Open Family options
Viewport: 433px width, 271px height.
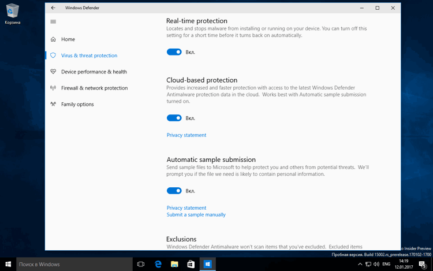(x=77, y=105)
